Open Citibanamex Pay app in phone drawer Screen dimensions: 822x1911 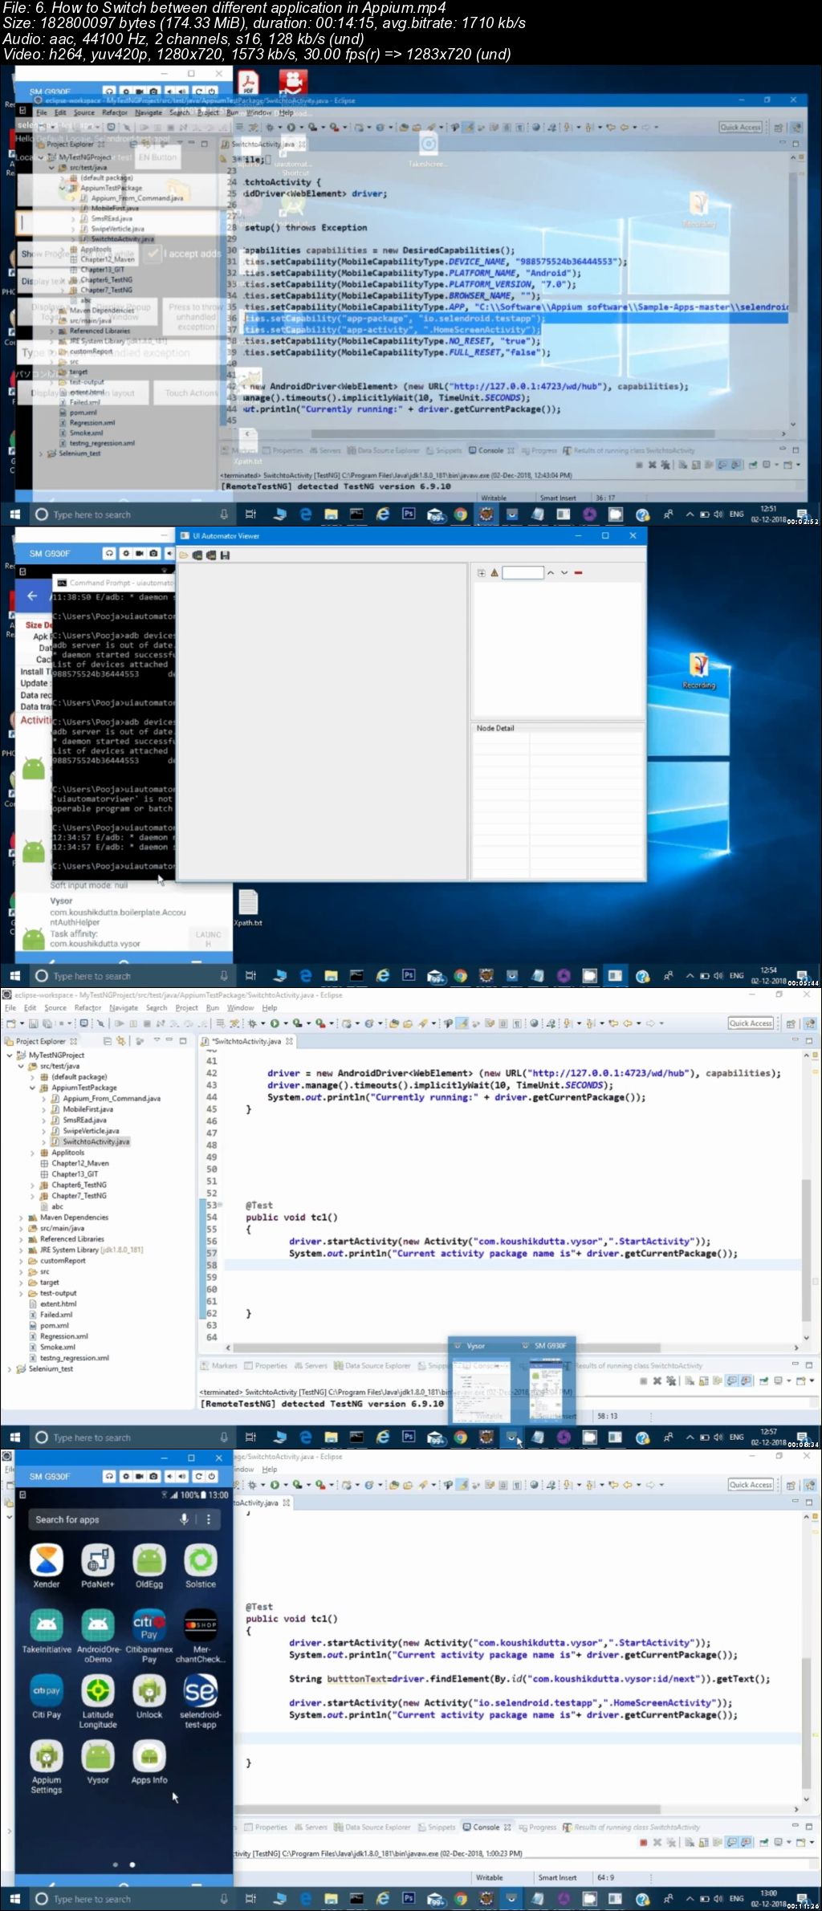[x=149, y=1636]
